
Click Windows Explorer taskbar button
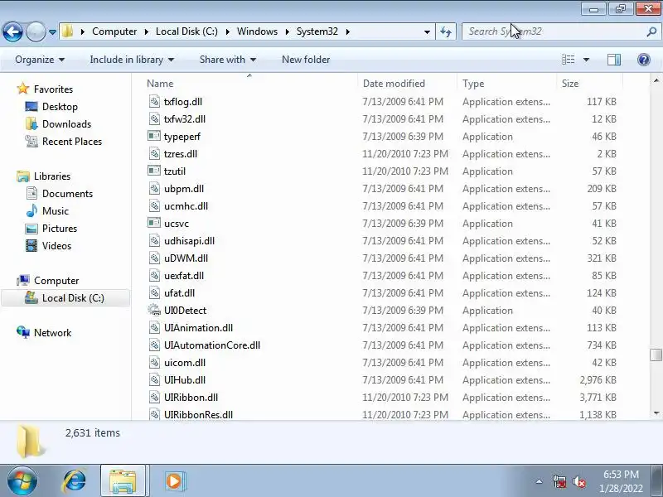pos(123,481)
